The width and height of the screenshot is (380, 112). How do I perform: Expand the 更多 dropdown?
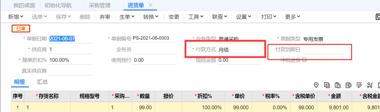pyautogui.click(x=293, y=17)
